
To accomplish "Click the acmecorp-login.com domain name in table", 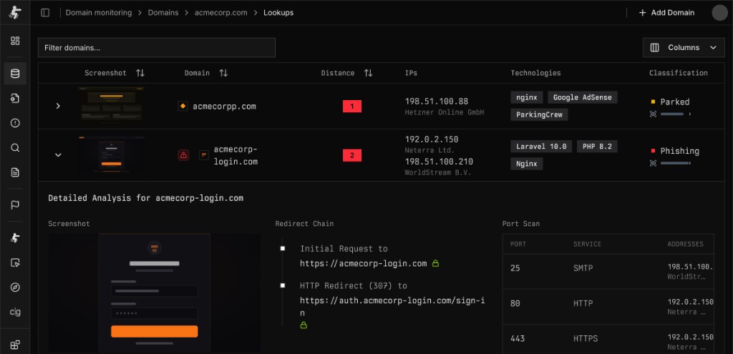I will pyautogui.click(x=236, y=155).
